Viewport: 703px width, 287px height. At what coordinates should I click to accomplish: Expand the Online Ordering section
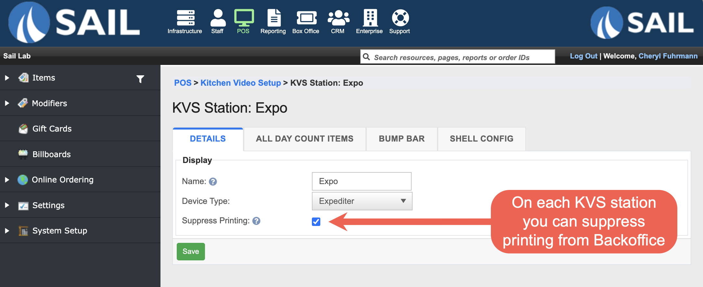[x=7, y=180]
